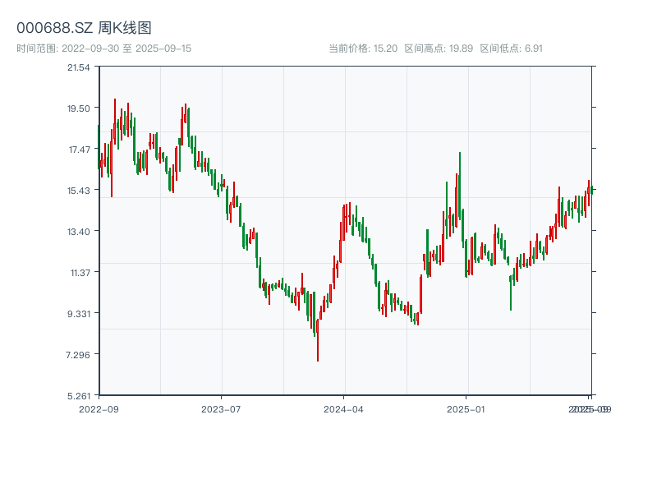Select the 2025-01 x-axis date label

[467, 408]
